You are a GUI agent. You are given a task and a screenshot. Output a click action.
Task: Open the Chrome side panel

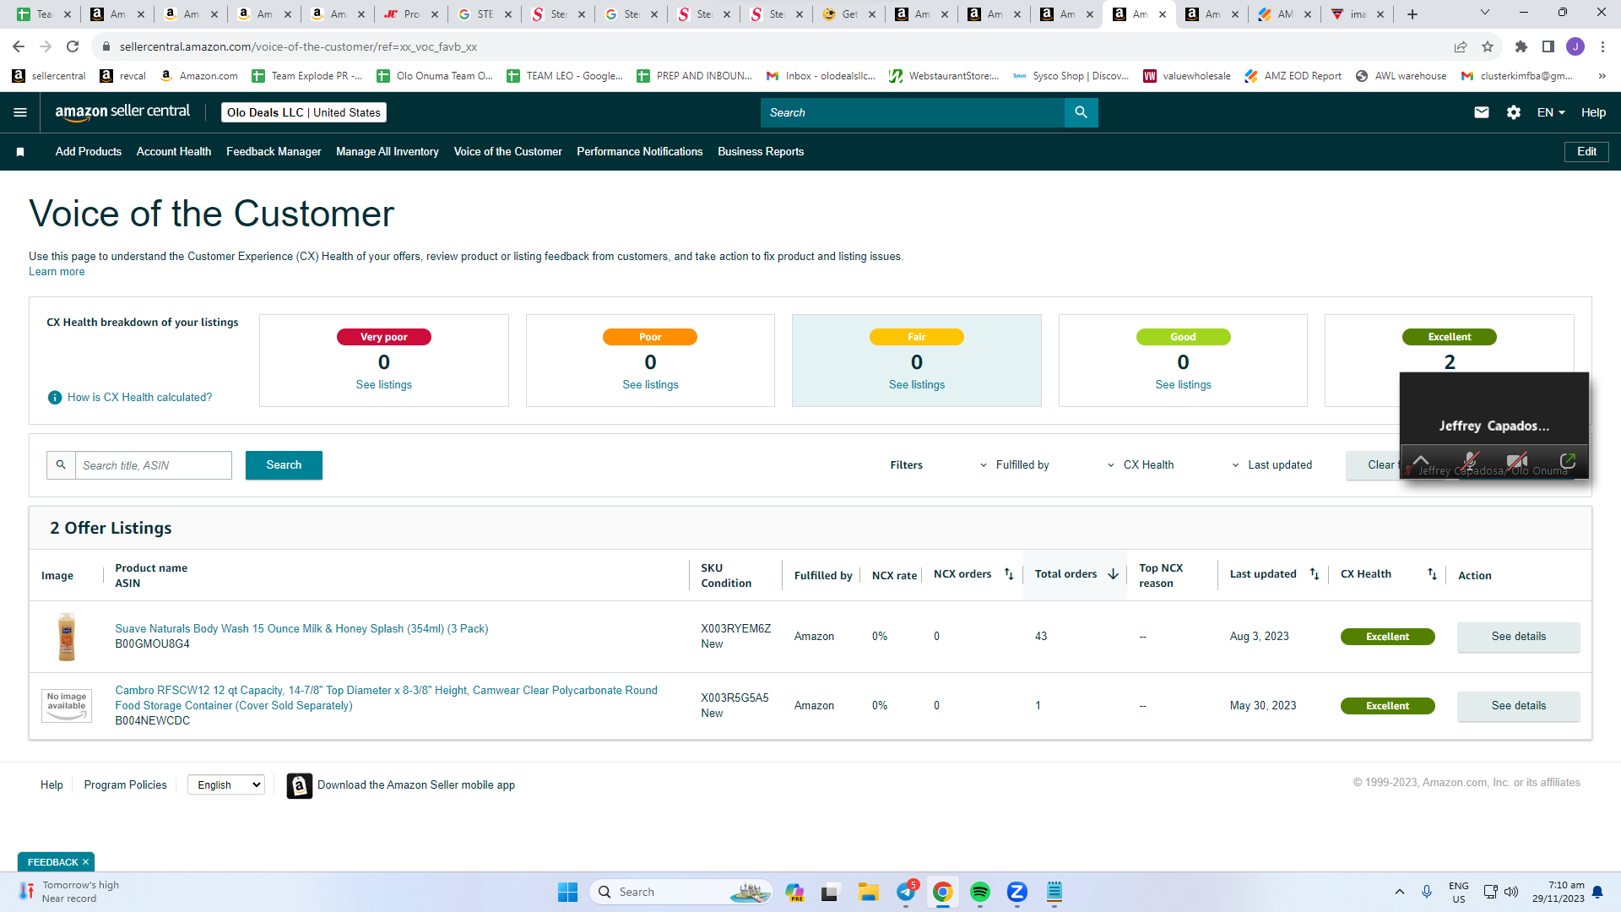pyautogui.click(x=1548, y=46)
